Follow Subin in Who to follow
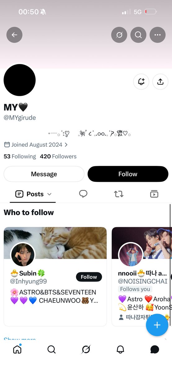This screenshot has height=373, width=172. point(89,277)
